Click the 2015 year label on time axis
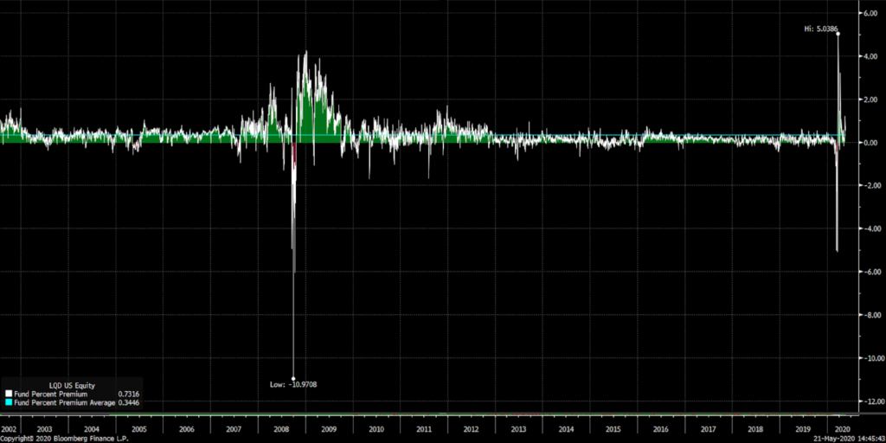886x443 pixels. (613, 429)
